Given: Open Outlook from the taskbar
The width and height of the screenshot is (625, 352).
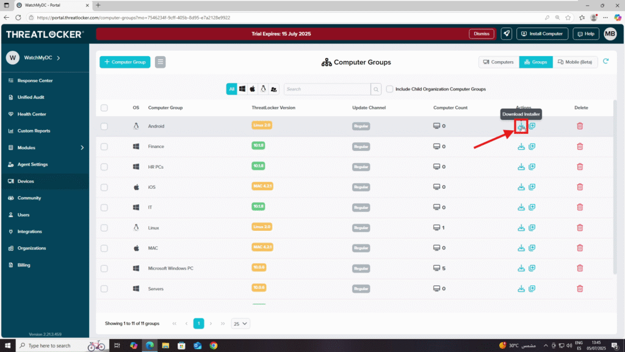Looking at the screenshot, I should [198, 346].
